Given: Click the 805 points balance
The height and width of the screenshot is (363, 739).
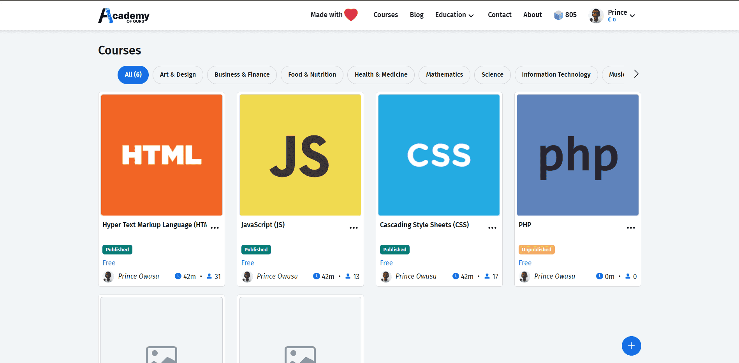Looking at the screenshot, I should click(x=571, y=15).
